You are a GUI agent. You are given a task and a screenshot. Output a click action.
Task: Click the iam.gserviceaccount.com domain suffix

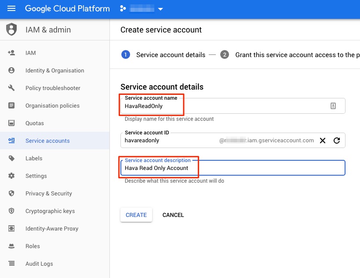click(266, 141)
